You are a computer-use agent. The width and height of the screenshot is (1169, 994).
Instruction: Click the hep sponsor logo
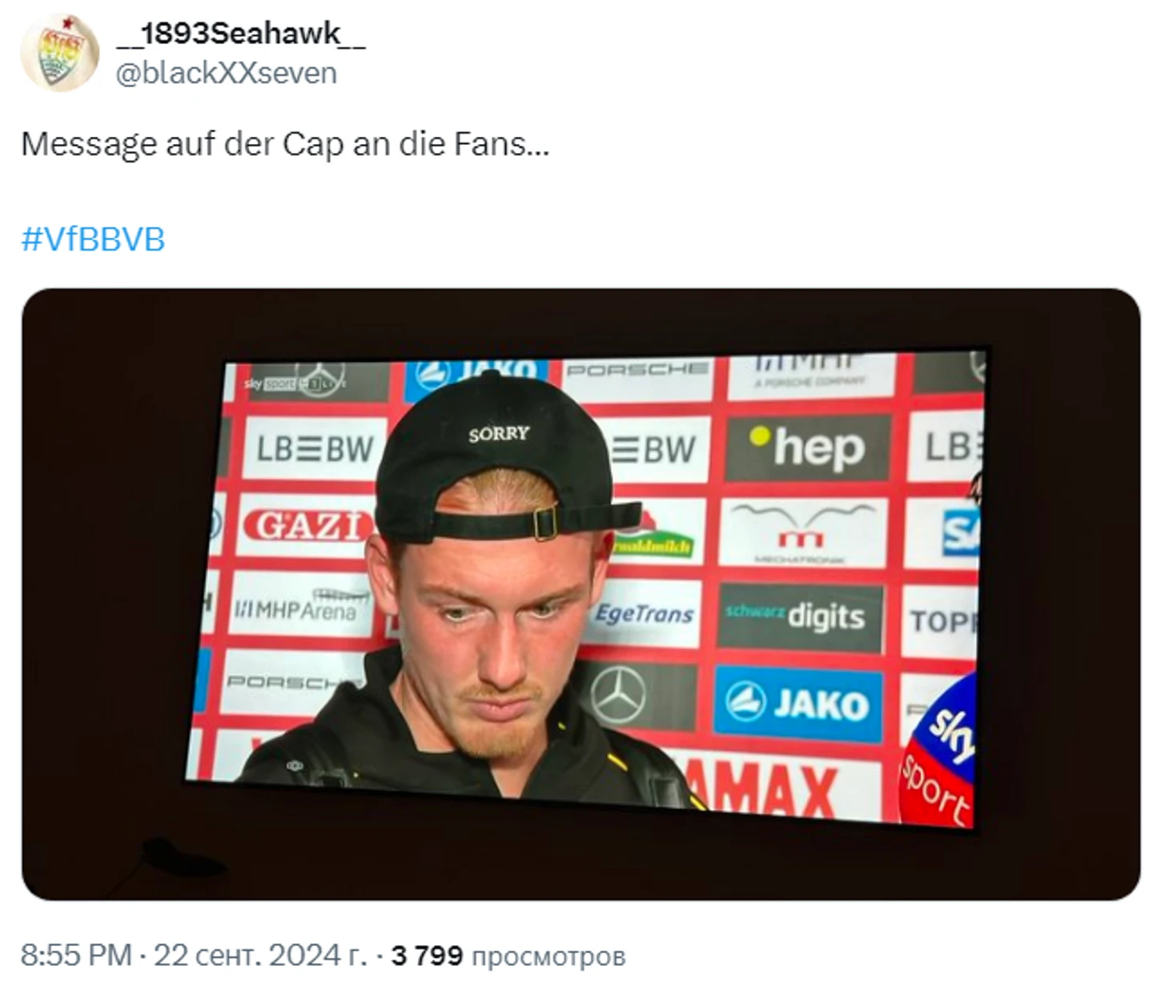click(808, 447)
